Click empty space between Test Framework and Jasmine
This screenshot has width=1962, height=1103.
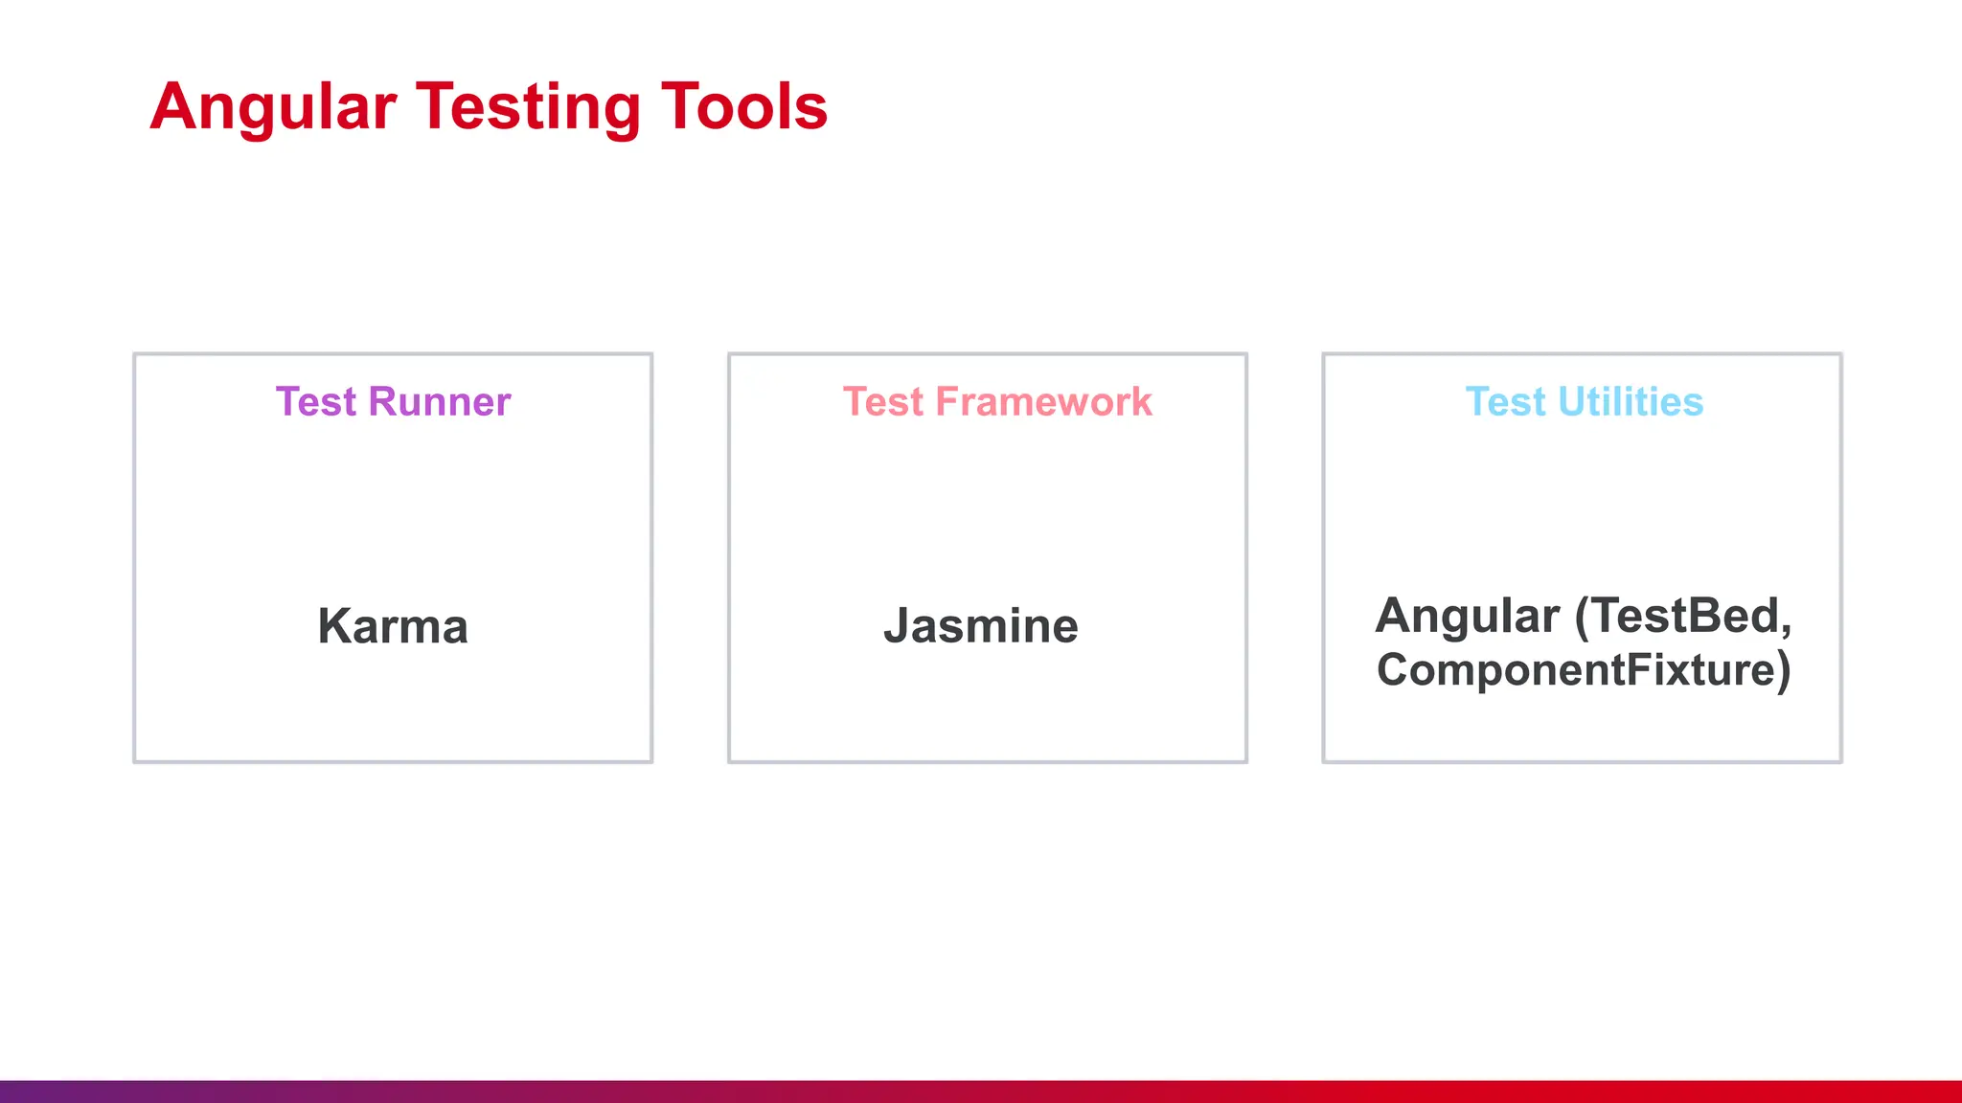987,512
